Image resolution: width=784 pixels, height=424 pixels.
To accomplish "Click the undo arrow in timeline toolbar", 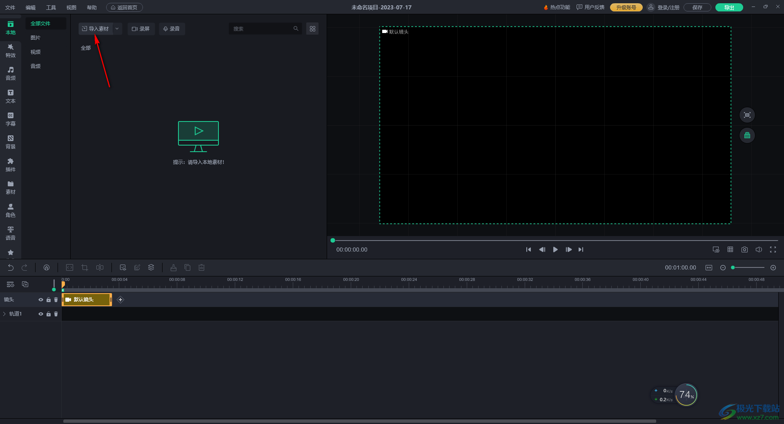I will pos(11,267).
